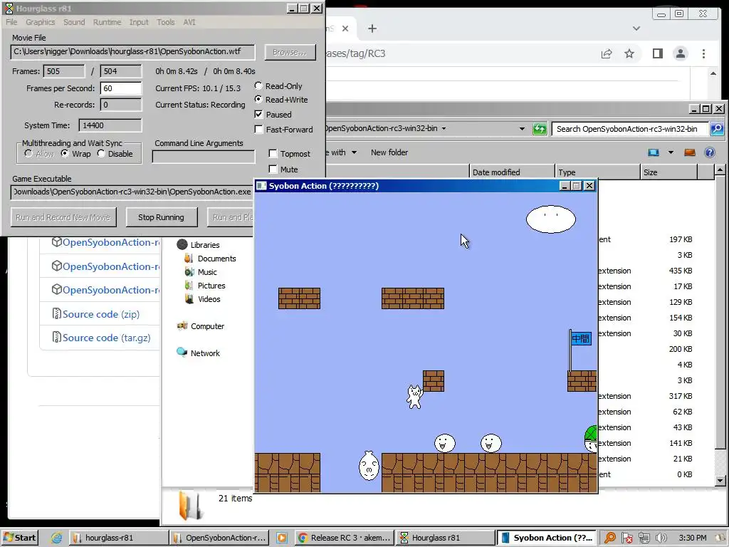This screenshot has width=729, height=547.
Task: Click Run and Record New Movie button
Action: pyautogui.click(x=63, y=217)
